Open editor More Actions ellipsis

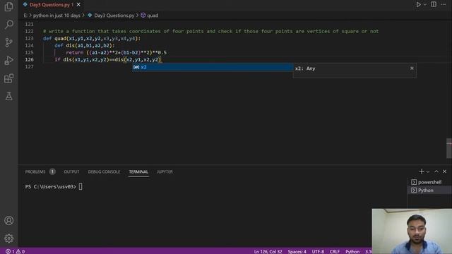(443, 4)
